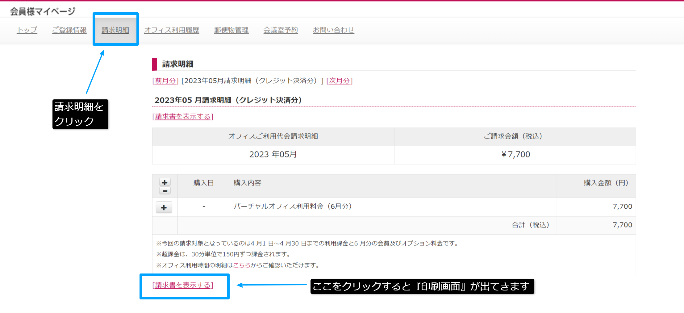Select the 請求明細 tab

click(115, 30)
